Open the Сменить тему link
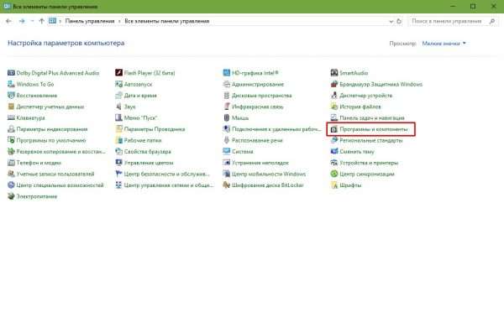This screenshot has height=323, width=504. click(357, 152)
